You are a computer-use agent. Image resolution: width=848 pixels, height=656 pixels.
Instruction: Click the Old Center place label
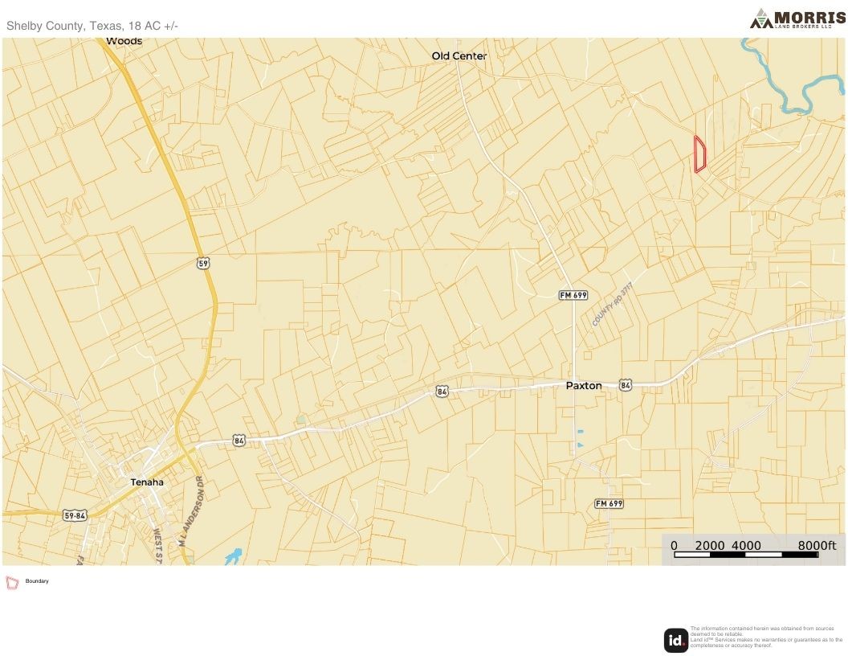459,56
